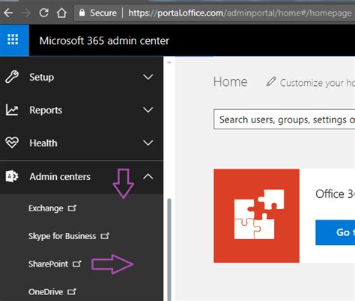Screen dimensions: 355x301
Task: Click the browser forward arrow
Action: point(26,13)
